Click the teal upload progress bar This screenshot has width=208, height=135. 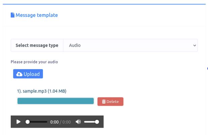55,101
